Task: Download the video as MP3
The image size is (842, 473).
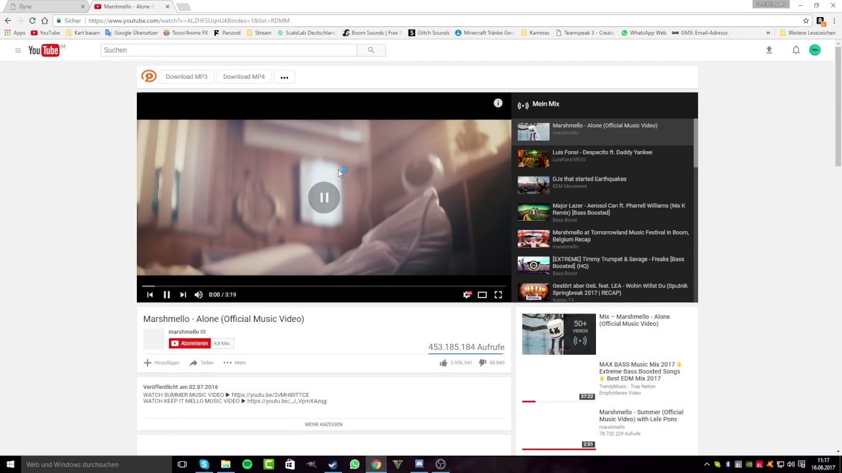Action: click(x=186, y=77)
